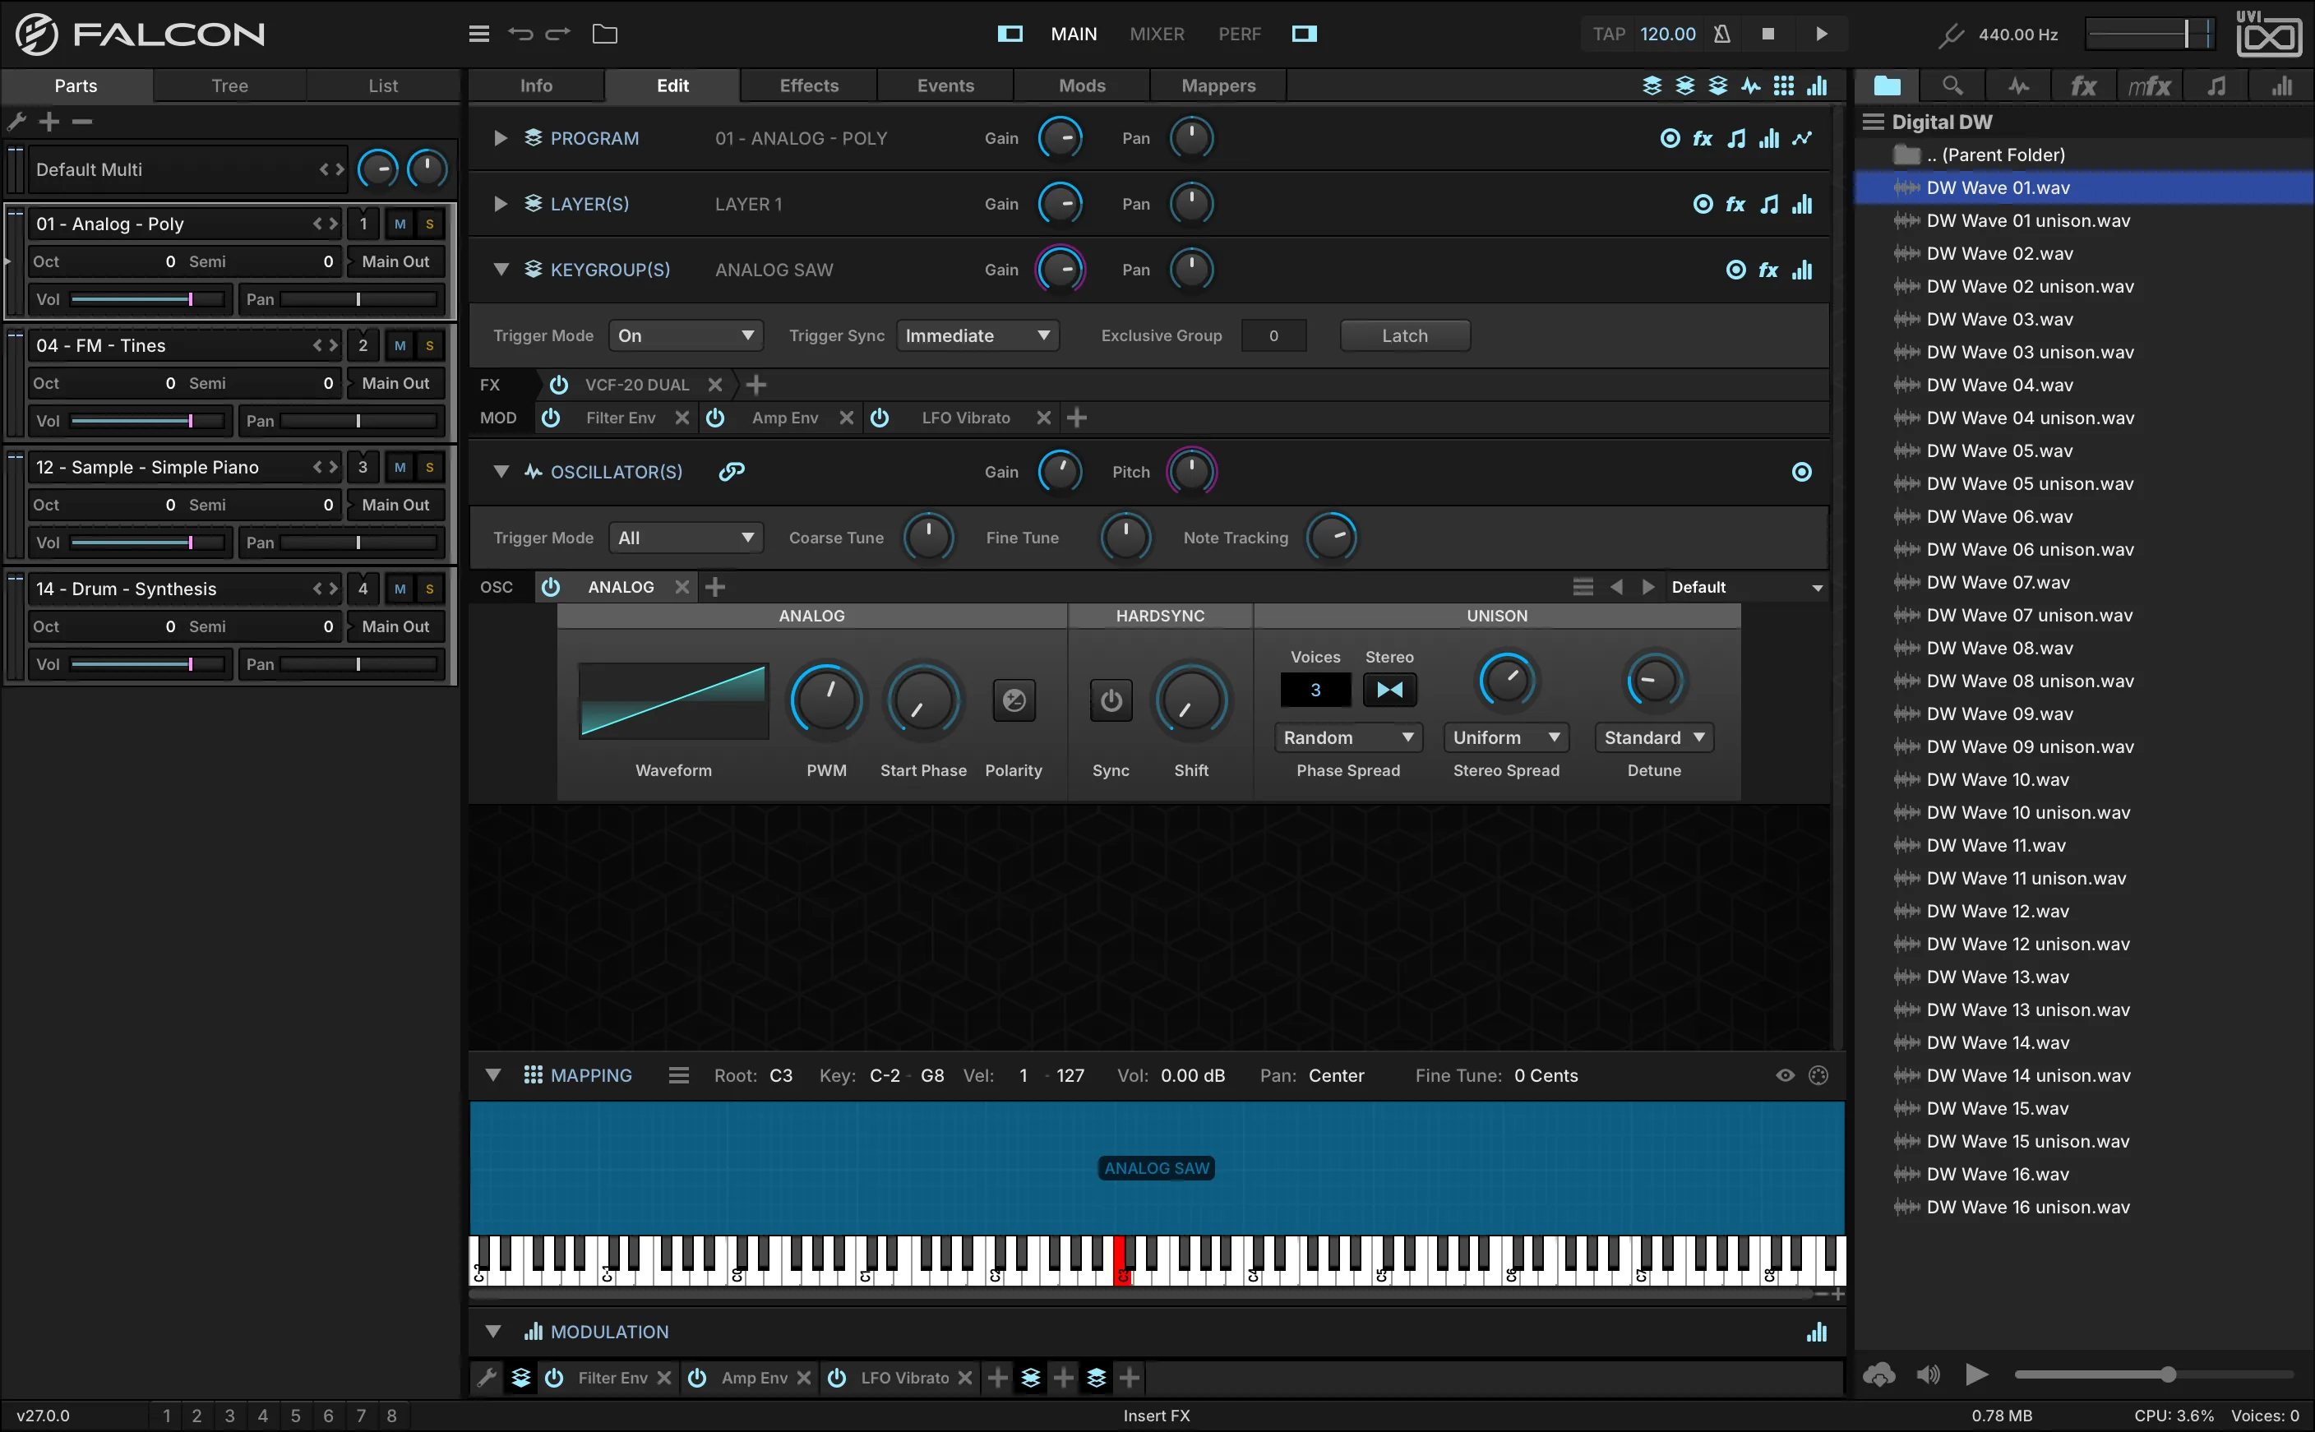Enable the Hardsync Sync power button
The width and height of the screenshot is (2315, 1432).
coord(1111,700)
